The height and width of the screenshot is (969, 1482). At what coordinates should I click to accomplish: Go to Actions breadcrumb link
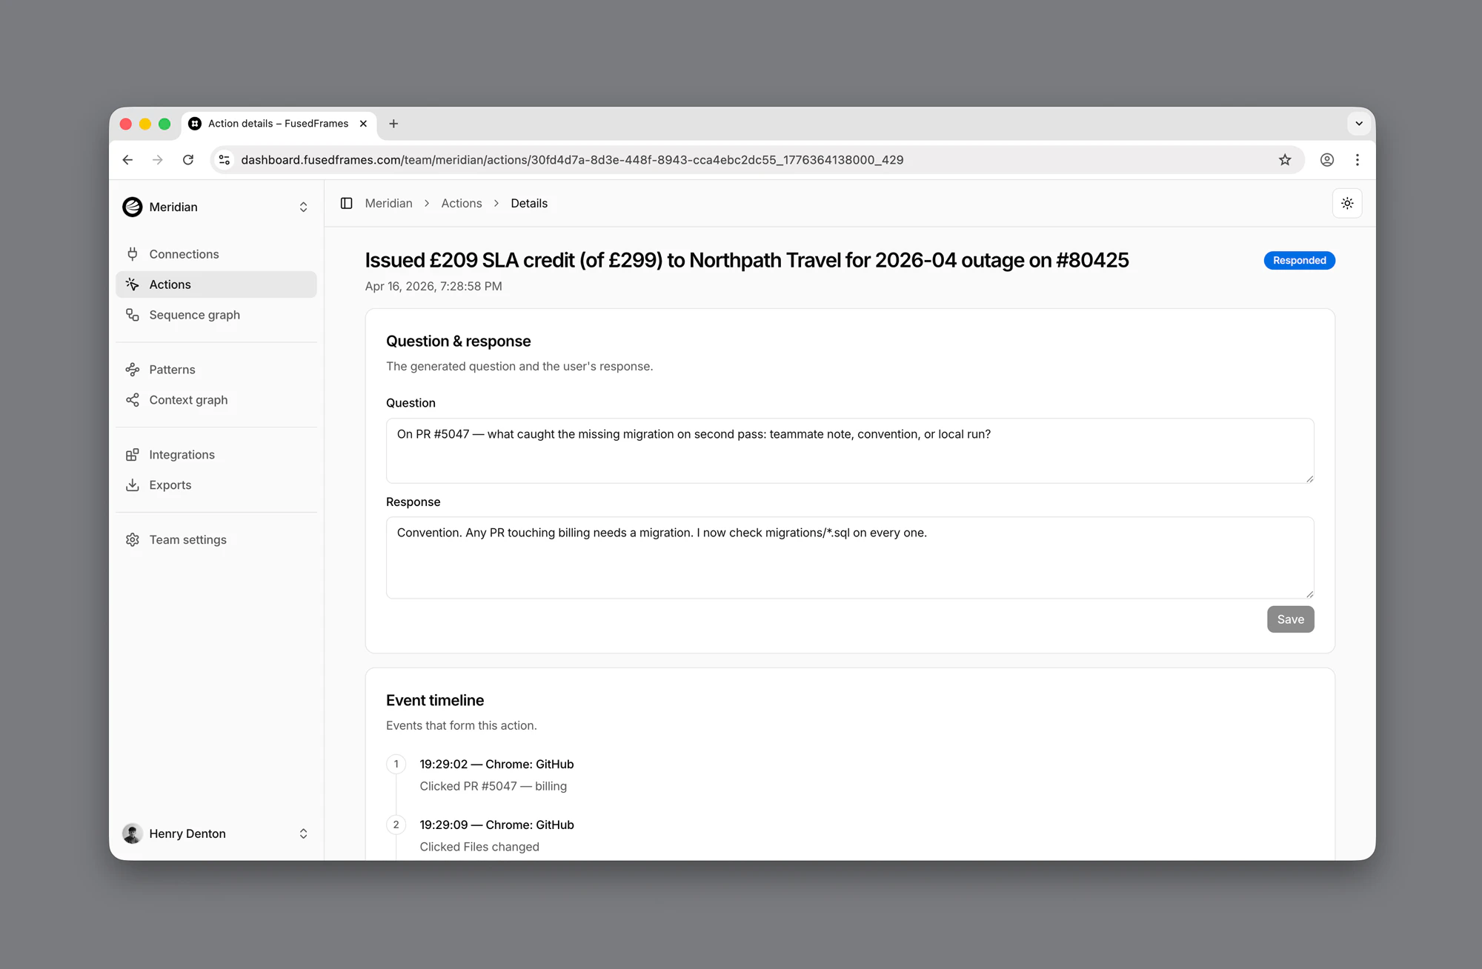click(461, 204)
